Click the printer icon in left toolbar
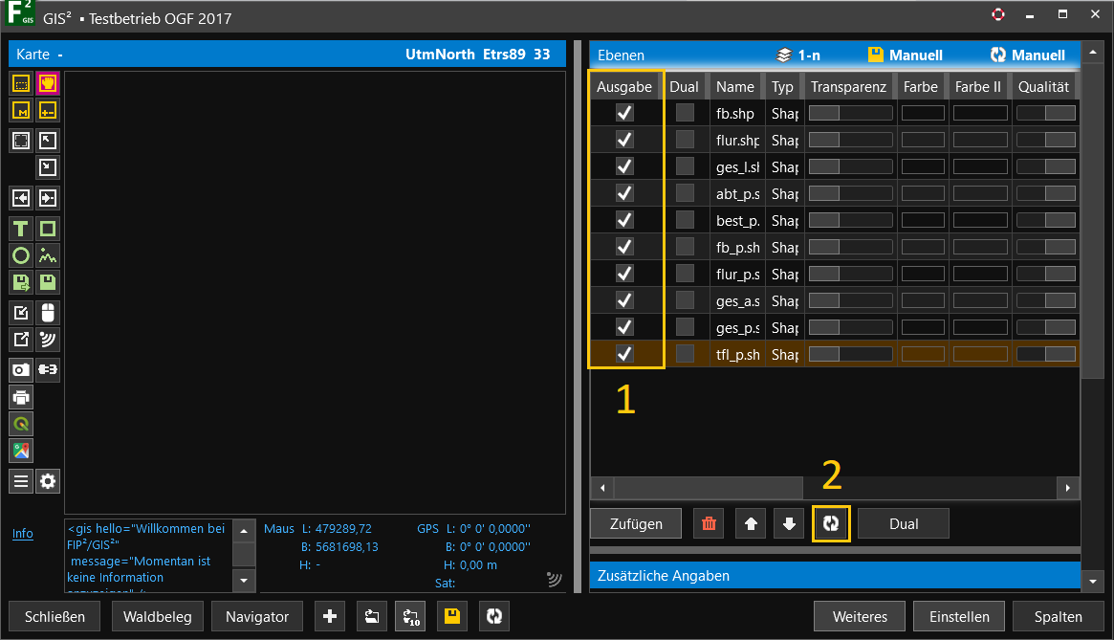Viewport: 1114px width, 640px height. pyautogui.click(x=21, y=396)
